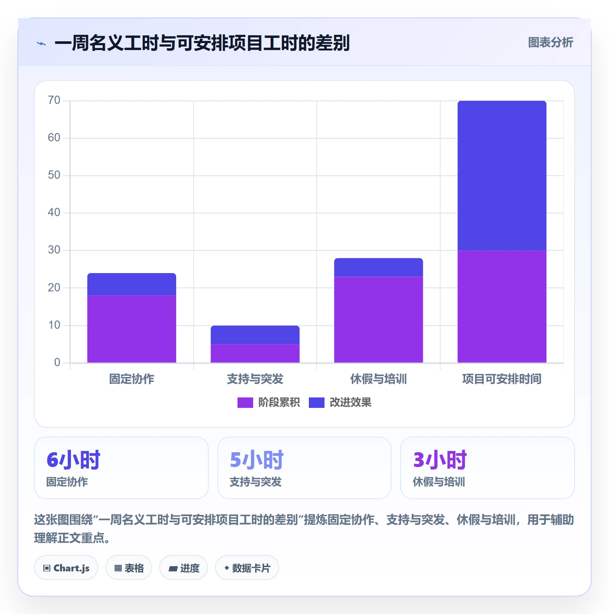Image resolution: width=609 pixels, height=614 pixels.
Task: Click the purple segment of the 项目可安排时间 bar
Action: [502, 307]
